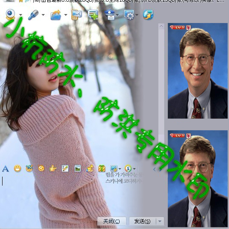Open font settings with the A icon
This screenshot has height=229, width=229.
(6, 169)
